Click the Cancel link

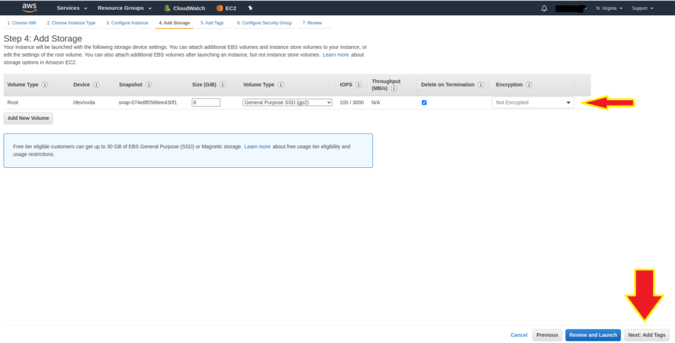(x=519, y=335)
